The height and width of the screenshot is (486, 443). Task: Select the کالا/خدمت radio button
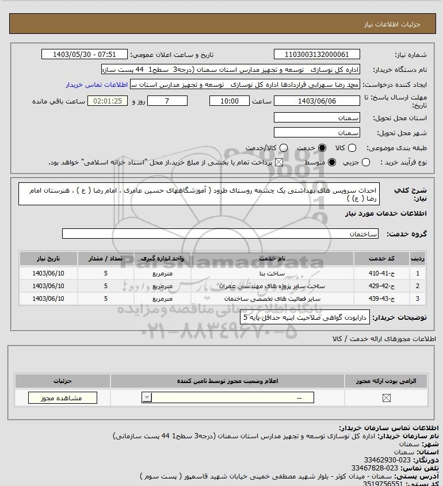pos(283,148)
